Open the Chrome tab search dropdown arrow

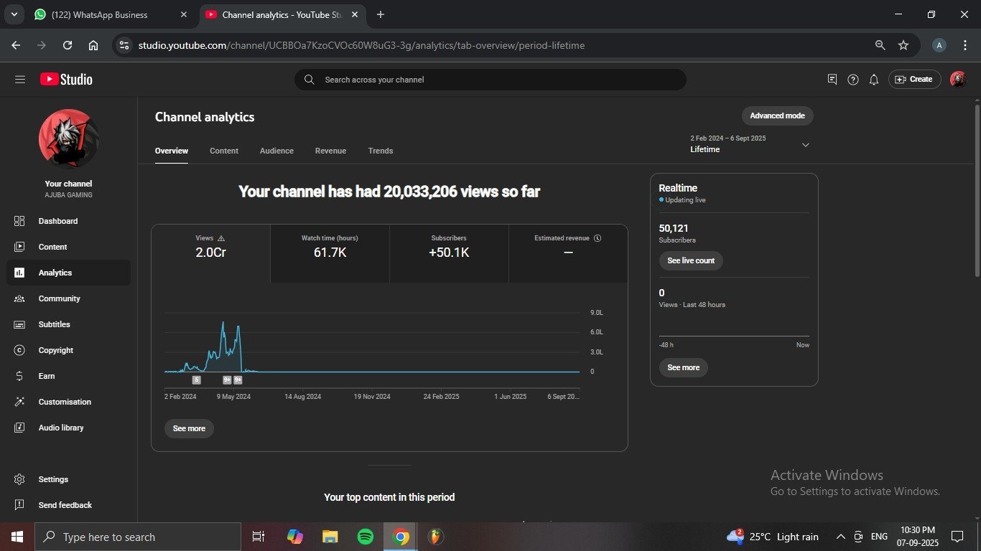(14, 14)
